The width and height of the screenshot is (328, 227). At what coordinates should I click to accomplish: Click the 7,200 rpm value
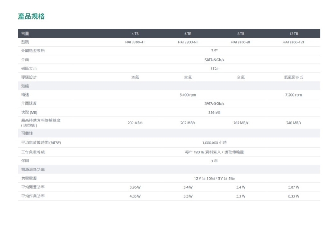coord(294,95)
